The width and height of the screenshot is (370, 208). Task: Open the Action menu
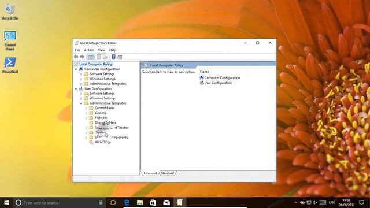tap(89, 50)
